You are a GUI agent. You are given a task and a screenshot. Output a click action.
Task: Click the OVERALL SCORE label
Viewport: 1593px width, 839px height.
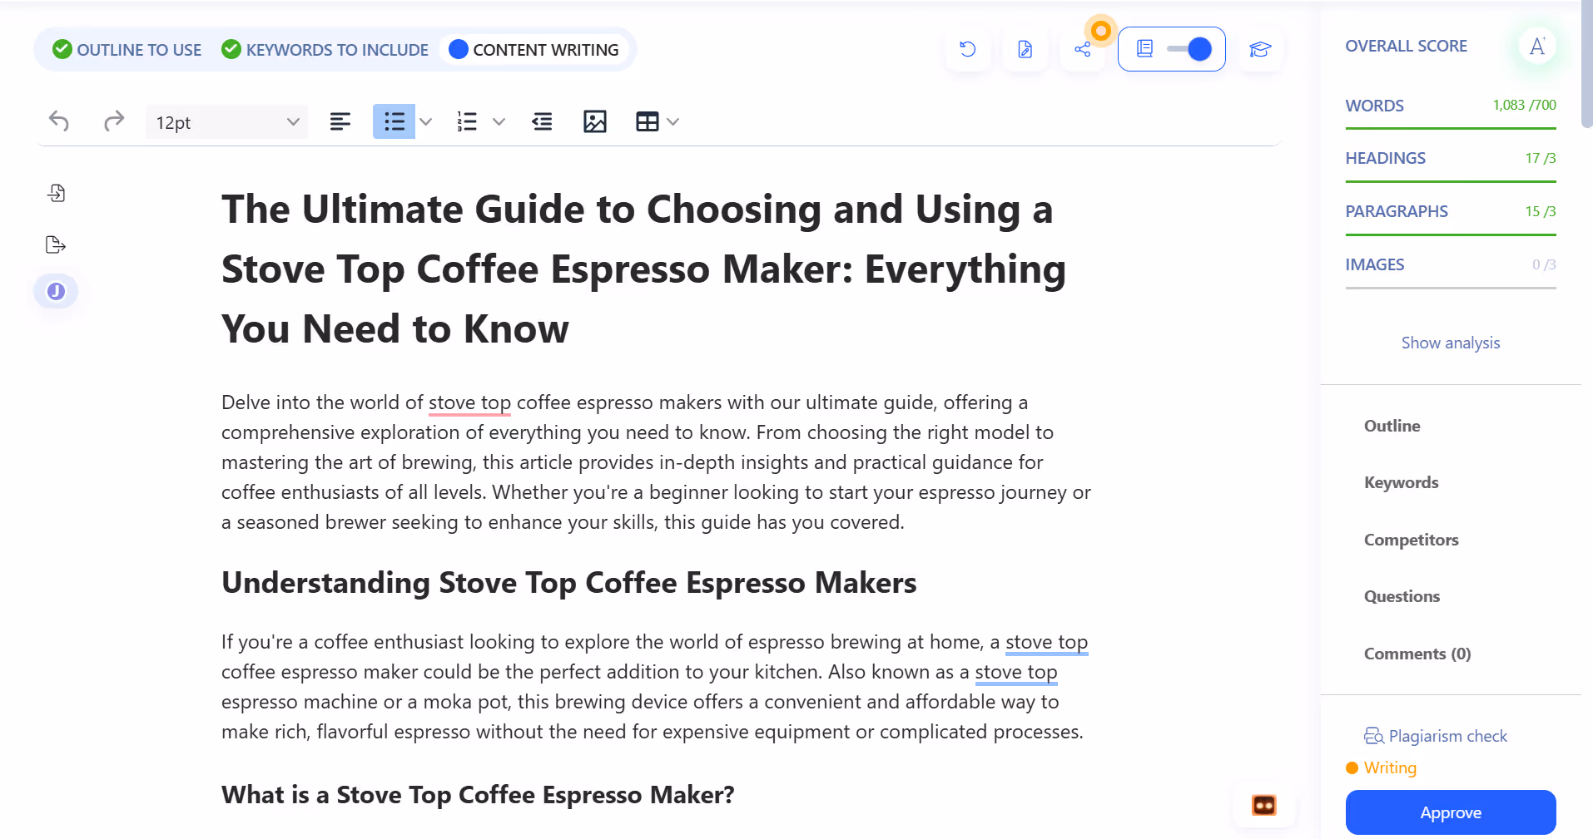[1406, 46]
